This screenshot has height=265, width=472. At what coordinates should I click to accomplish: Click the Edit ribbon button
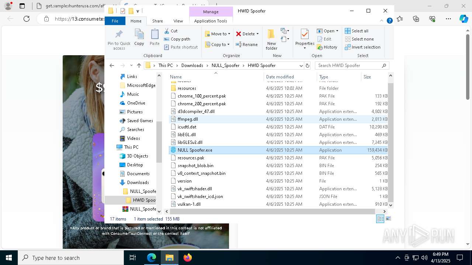(324, 39)
